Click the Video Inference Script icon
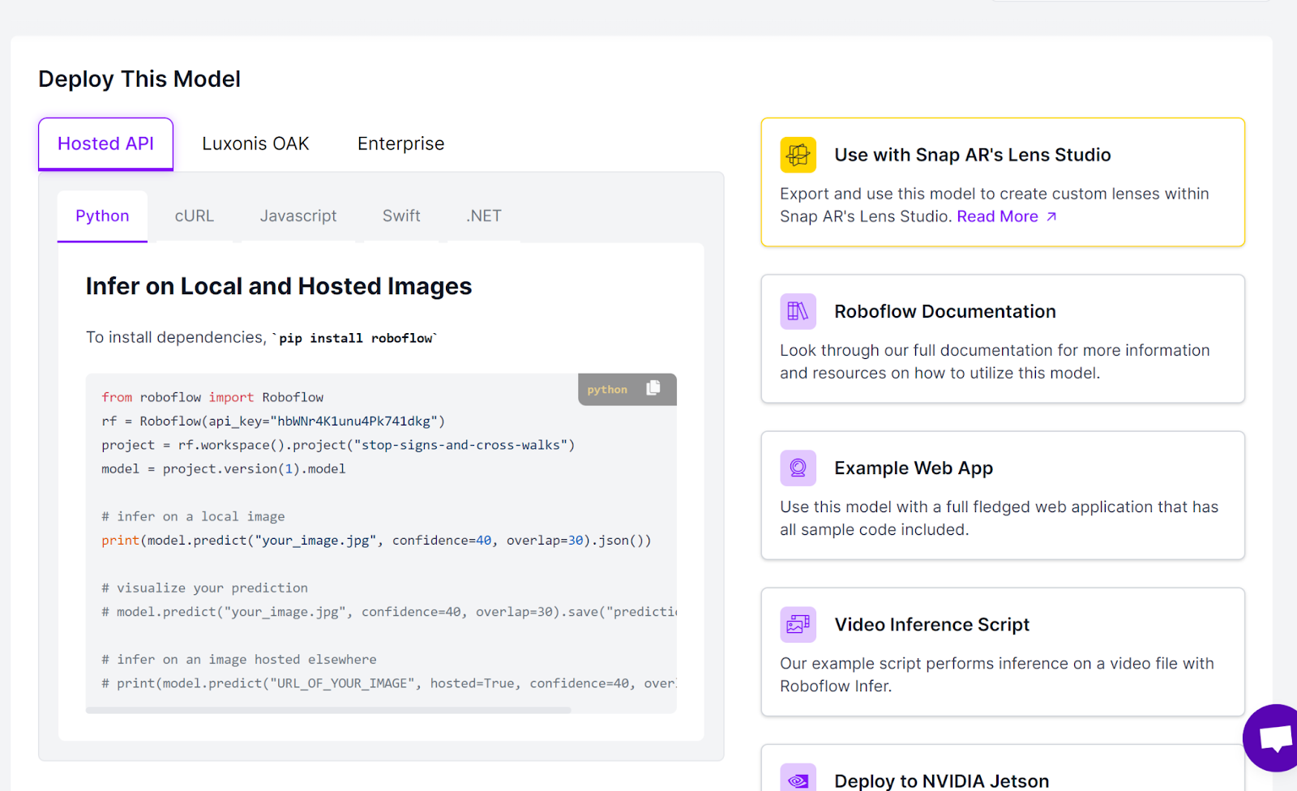 coord(798,624)
